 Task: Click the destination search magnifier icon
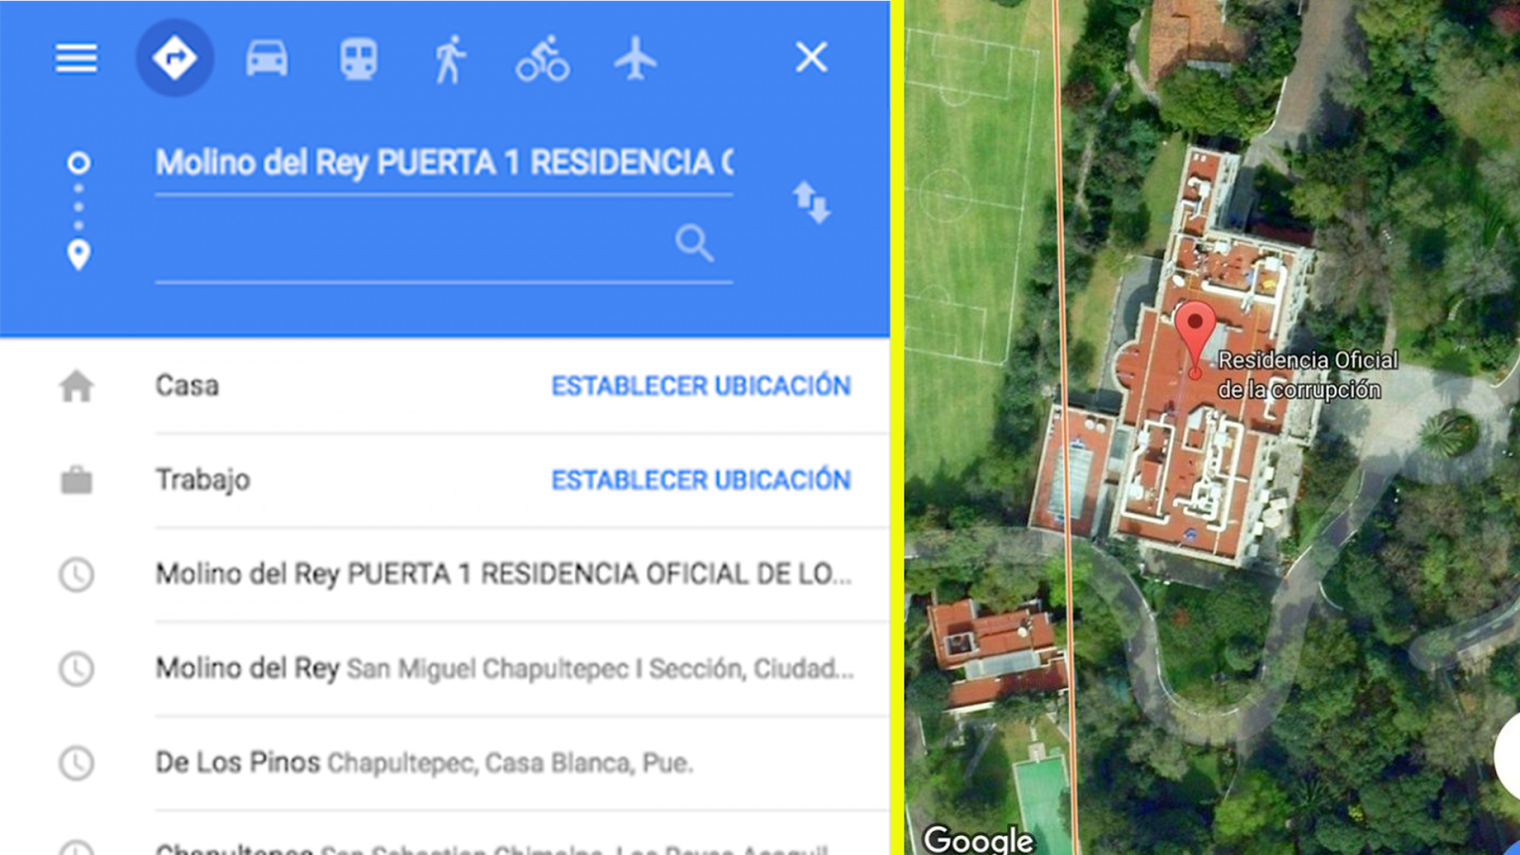point(694,243)
